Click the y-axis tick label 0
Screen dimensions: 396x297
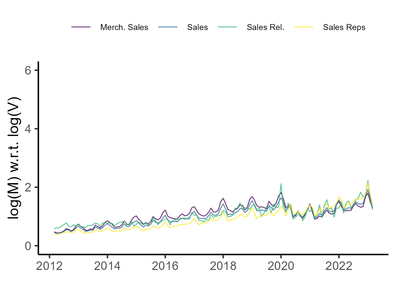[28, 246]
